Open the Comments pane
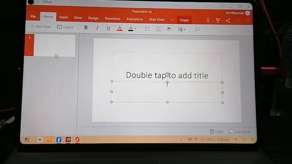Screen dimensions: 292x164 pyautogui.click(x=240, y=132)
